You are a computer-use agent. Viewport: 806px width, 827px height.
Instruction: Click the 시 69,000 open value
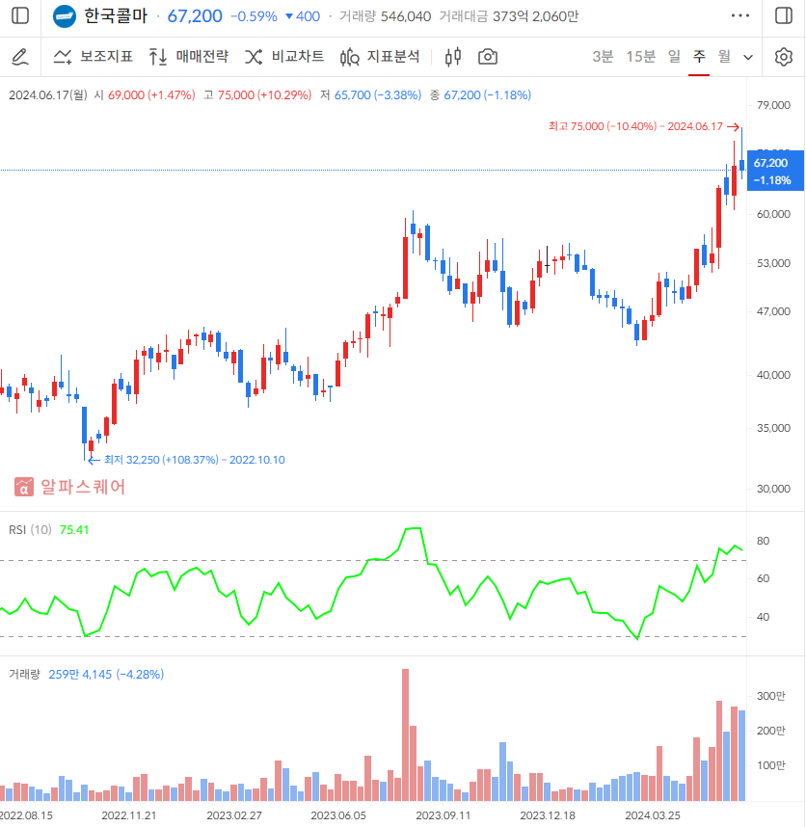(x=145, y=94)
